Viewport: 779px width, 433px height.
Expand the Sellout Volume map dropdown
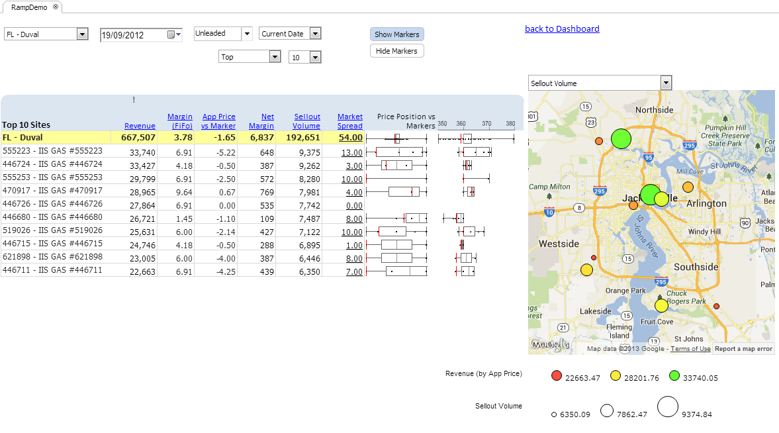point(666,83)
